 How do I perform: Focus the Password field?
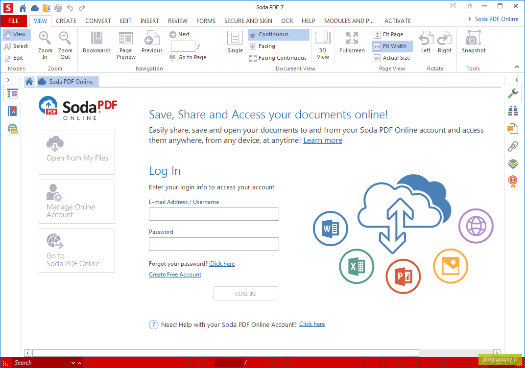[214, 244]
